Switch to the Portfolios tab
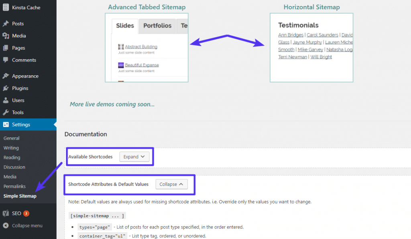Screen dimensions: 411x239 [x=157, y=26]
